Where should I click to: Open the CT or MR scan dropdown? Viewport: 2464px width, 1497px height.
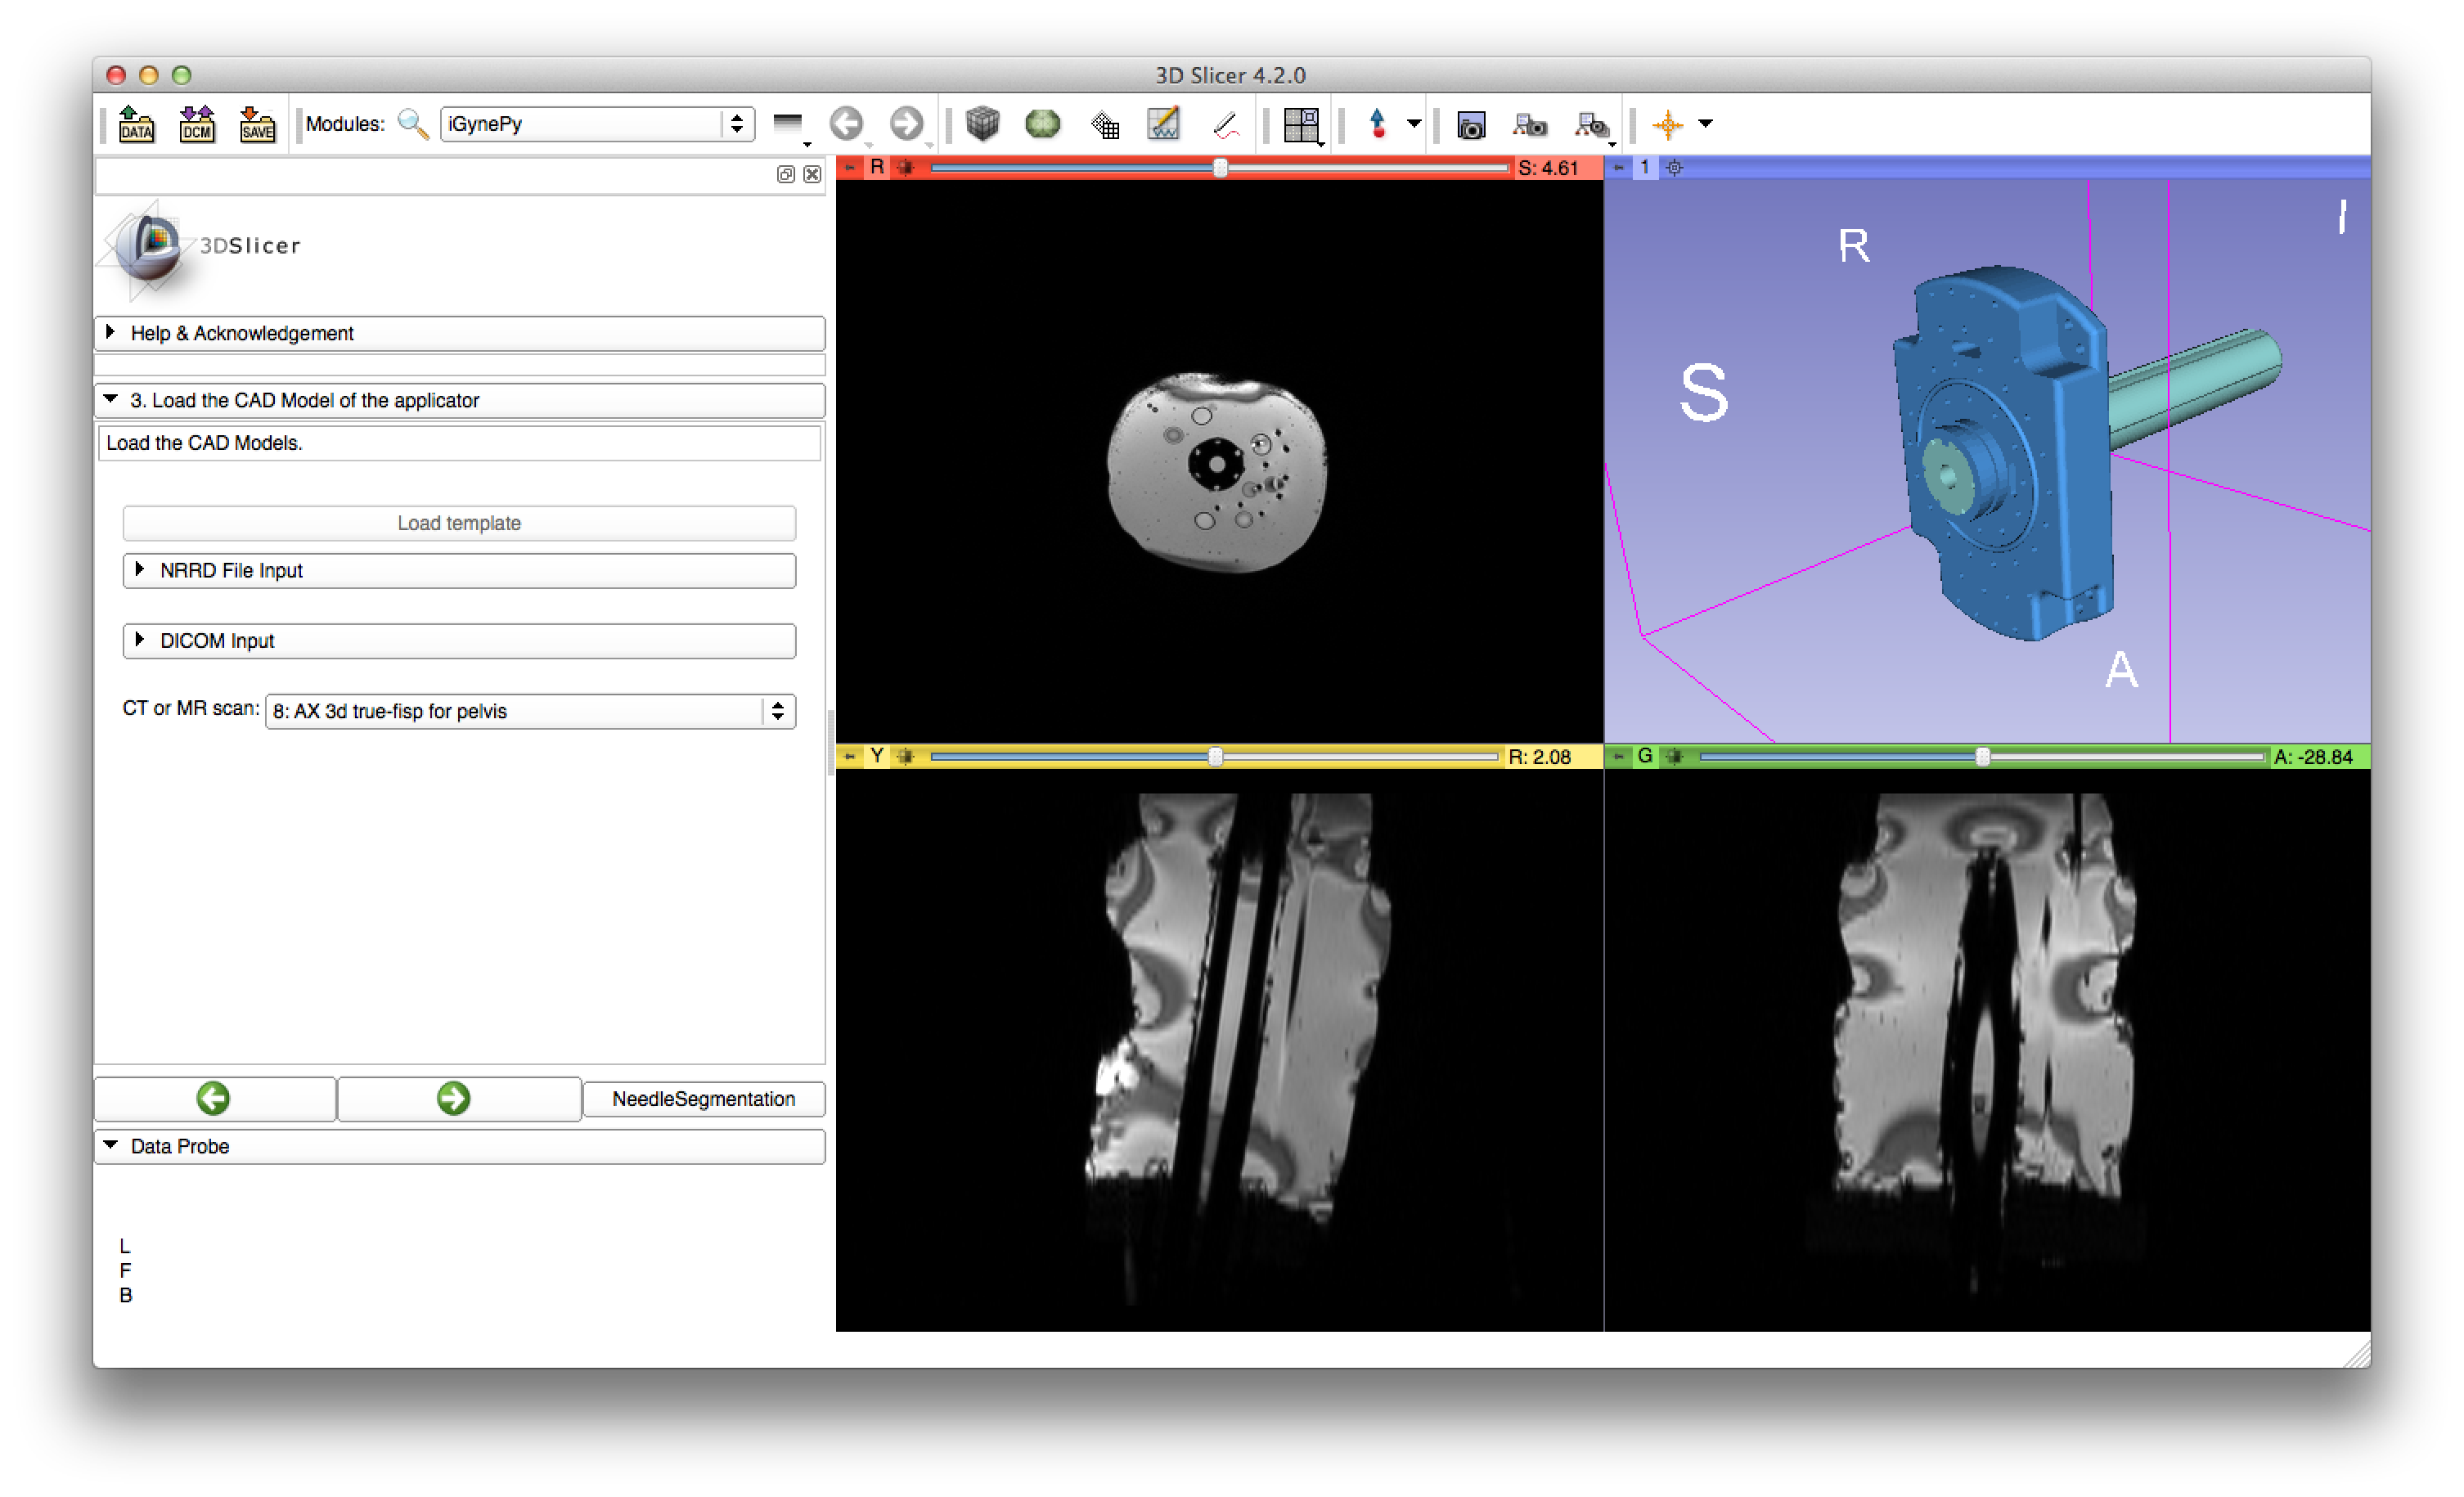click(530, 712)
